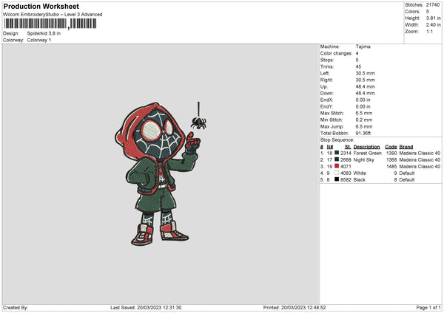444x313 pixels.
Task: Click the 'Brand' column header
Action: (x=406, y=147)
